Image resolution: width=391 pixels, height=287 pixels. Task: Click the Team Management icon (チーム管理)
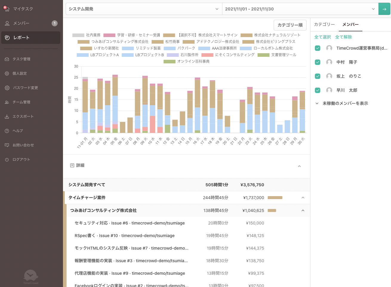(x=7, y=102)
